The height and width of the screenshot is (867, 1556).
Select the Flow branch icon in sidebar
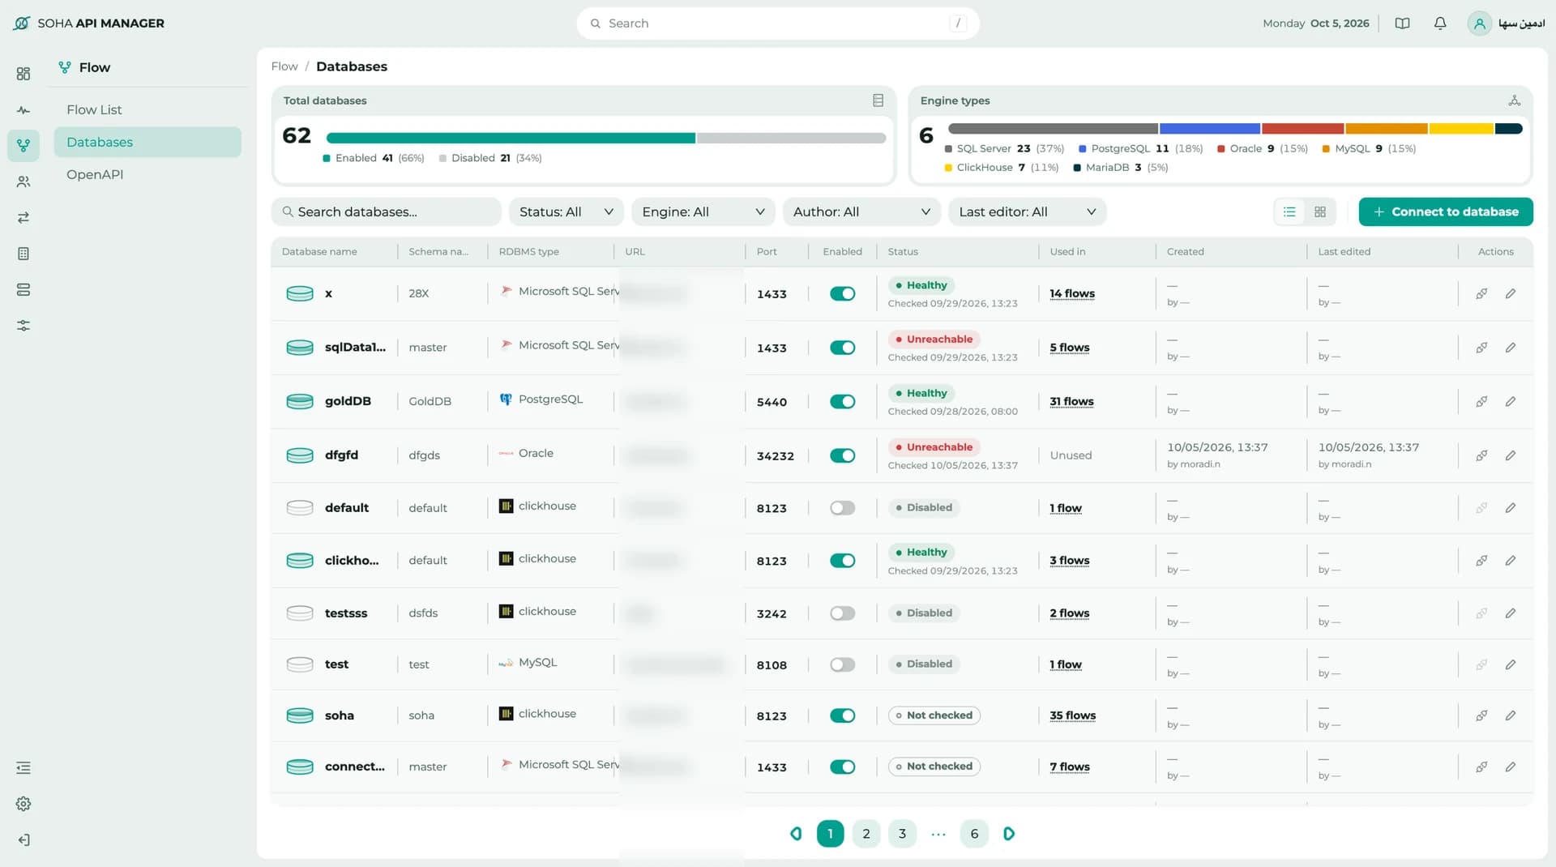tap(24, 146)
